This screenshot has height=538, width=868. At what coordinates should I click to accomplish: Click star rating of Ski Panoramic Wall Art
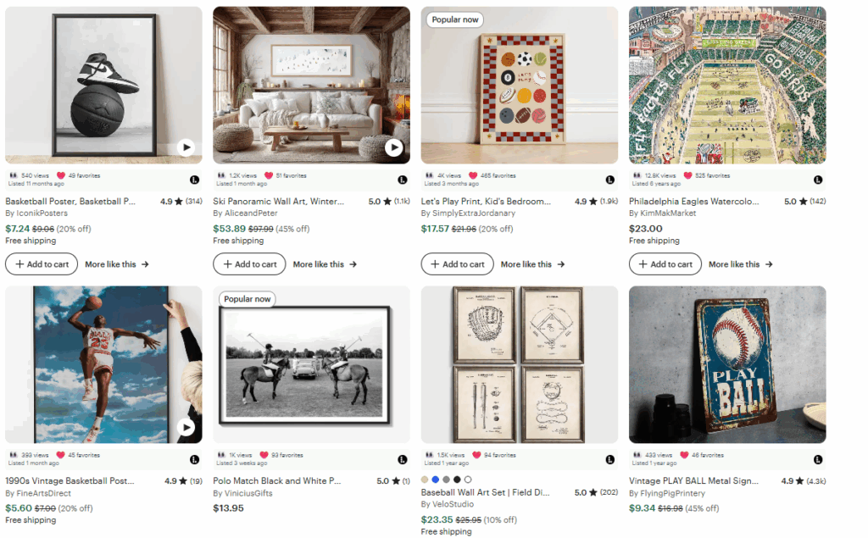[x=387, y=202]
